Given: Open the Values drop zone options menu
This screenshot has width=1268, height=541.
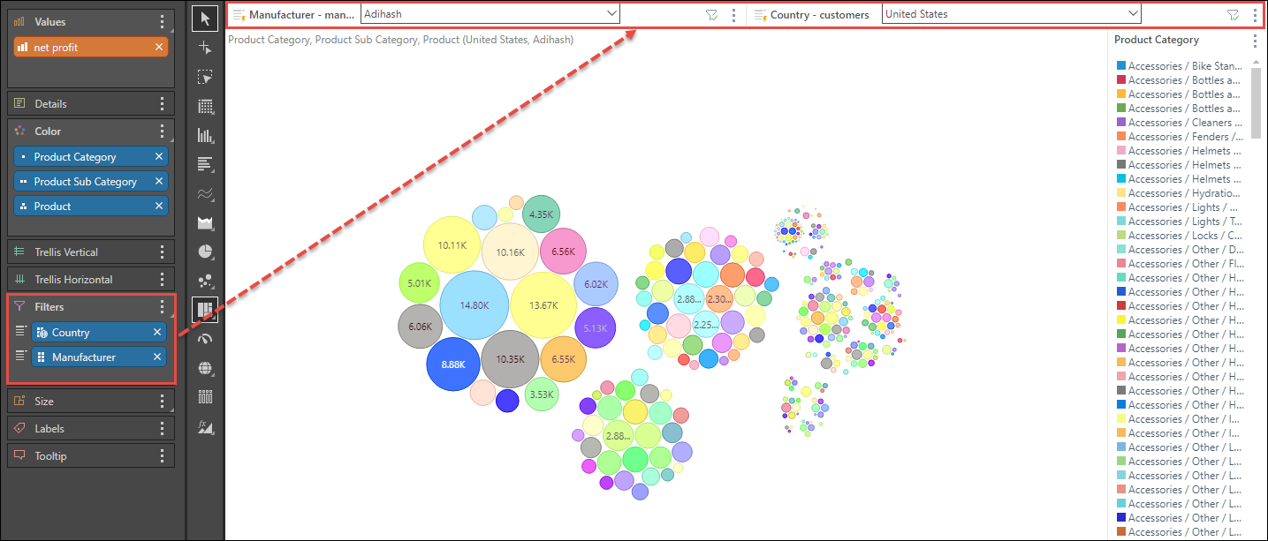Looking at the screenshot, I should click(x=162, y=22).
